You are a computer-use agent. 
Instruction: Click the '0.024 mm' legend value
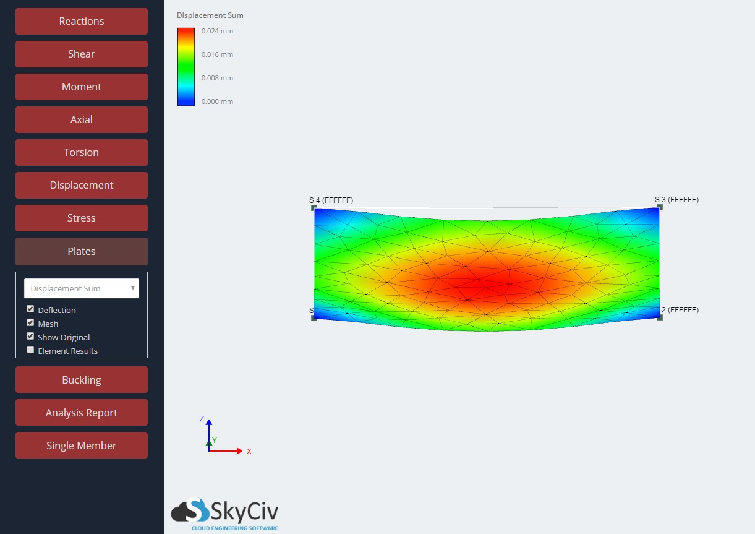(218, 31)
